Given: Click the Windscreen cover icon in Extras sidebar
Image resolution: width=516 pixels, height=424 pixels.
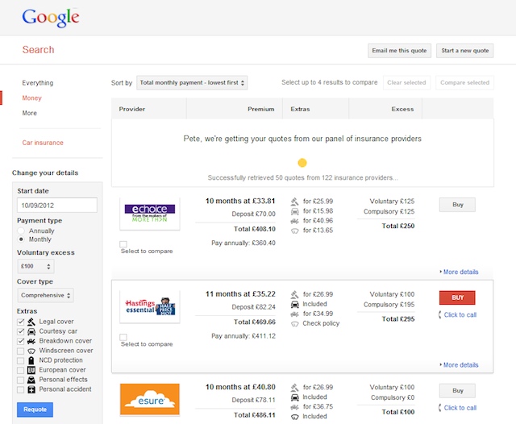Looking at the screenshot, I should pyautogui.click(x=31, y=351).
